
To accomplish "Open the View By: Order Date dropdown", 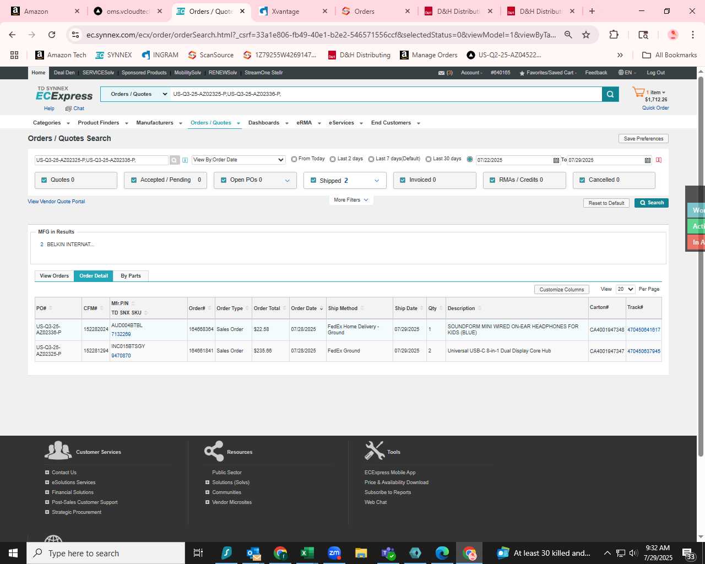I will [x=238, y=160].
